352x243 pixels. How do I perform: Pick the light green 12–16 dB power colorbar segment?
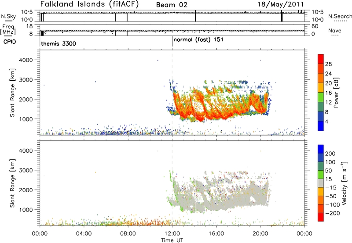(x=321, y=97)
